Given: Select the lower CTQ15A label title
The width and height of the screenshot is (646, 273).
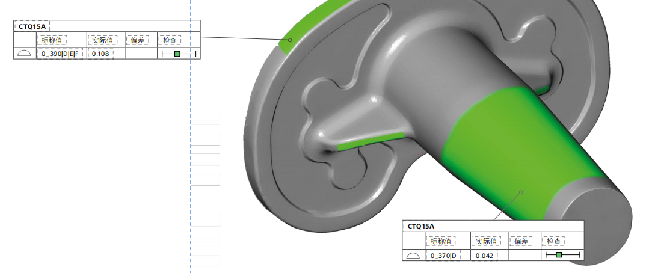Looking at the screenshot, I should tap(420, 226).
